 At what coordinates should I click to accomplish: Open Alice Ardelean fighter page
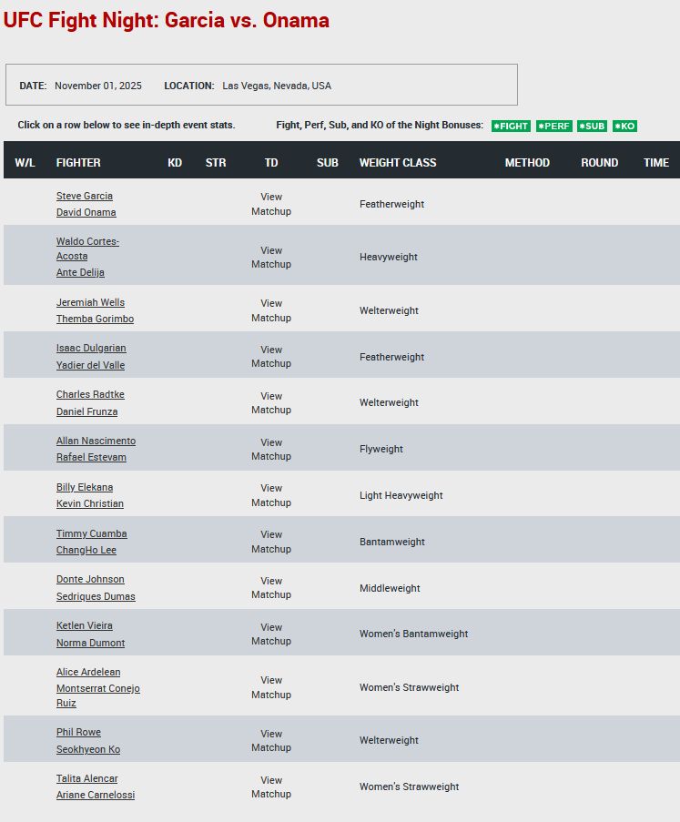88,672
